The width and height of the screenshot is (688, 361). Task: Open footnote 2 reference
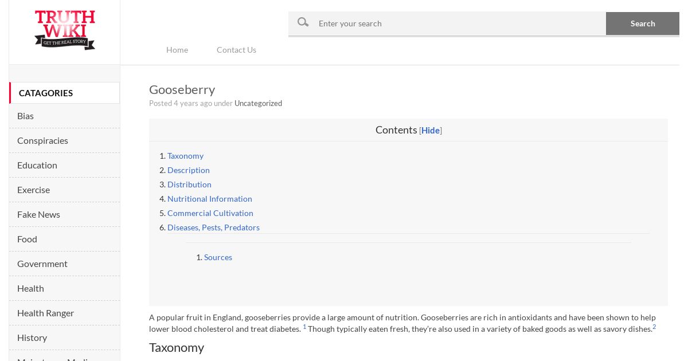(x=654, y=327)
